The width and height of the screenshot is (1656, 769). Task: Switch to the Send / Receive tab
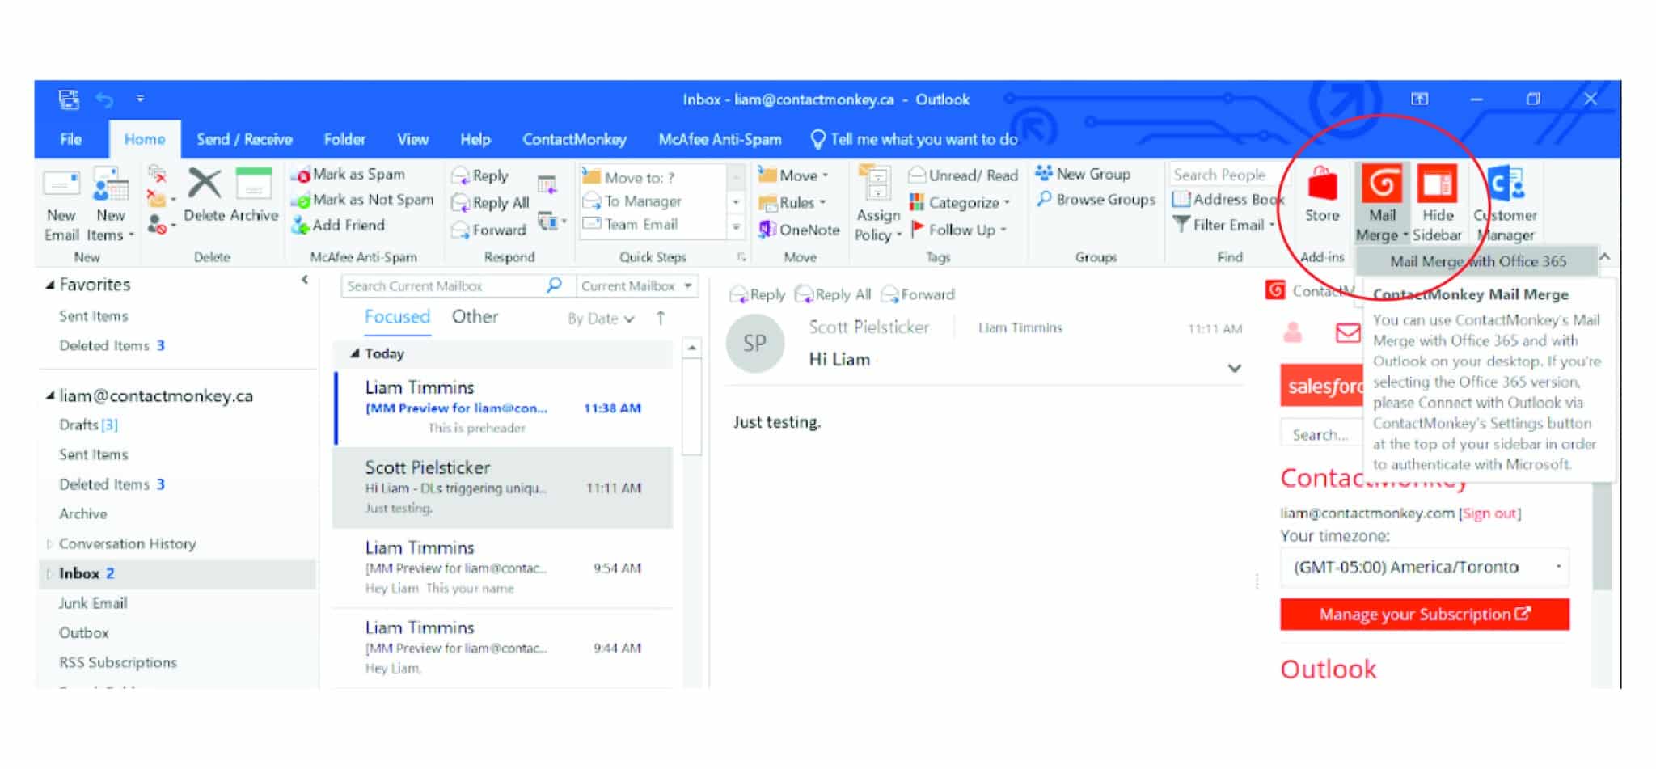point(244,139)
